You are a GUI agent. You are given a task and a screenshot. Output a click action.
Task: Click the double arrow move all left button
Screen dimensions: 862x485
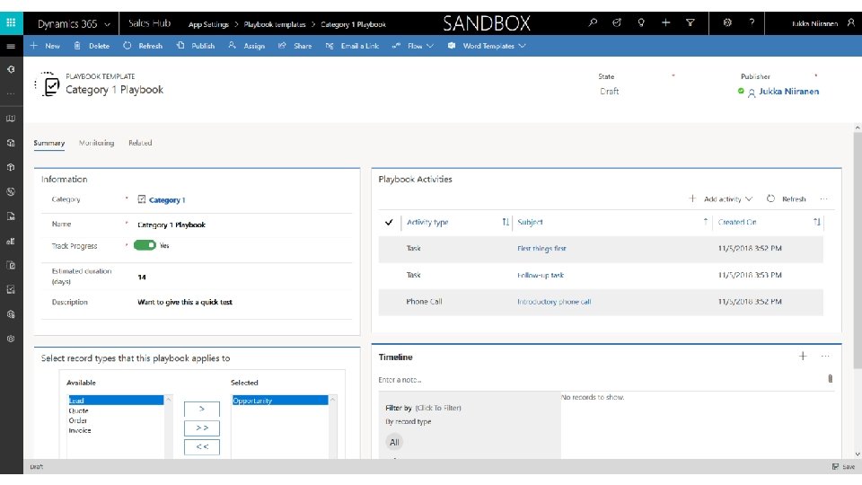point(202,446)
